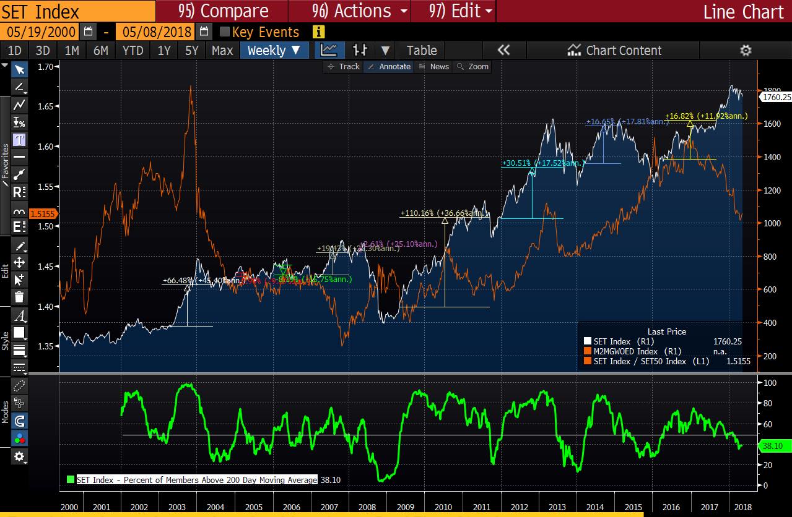Viewport: 792px width, 517px height.
Task: Select the 5Y time range tab
Action: (191, 51)
